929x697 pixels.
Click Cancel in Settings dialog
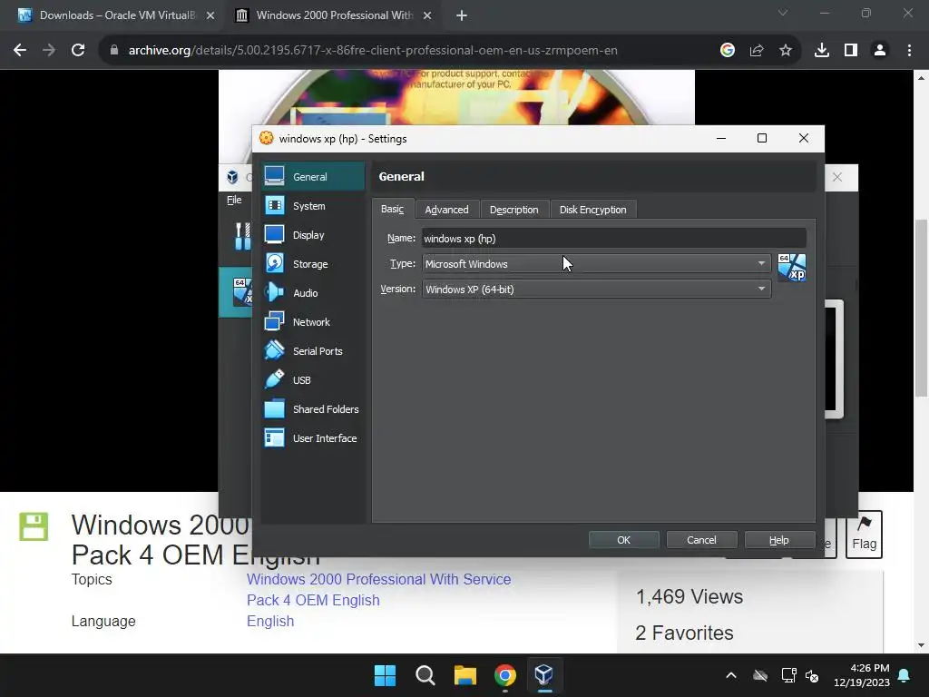point(701,540)
